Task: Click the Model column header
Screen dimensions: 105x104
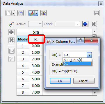Action: [23, 39]
